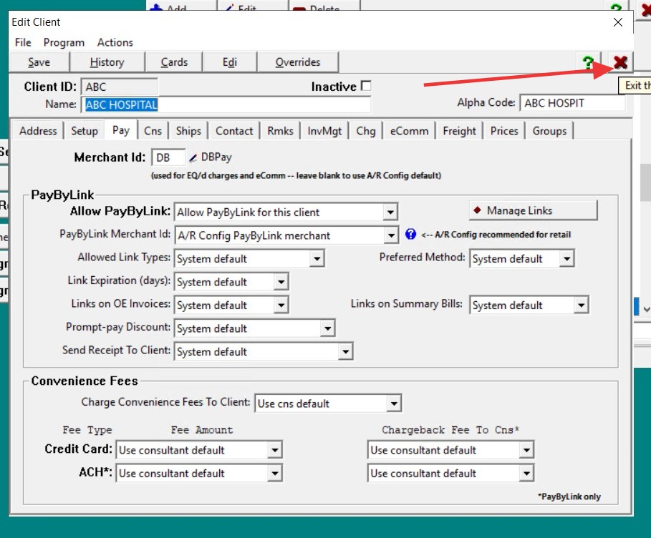Viewport: 651px width, 538px height.
Task: Expand the Prompt-pay Discount dropdown
Action: tap(327, 328)
